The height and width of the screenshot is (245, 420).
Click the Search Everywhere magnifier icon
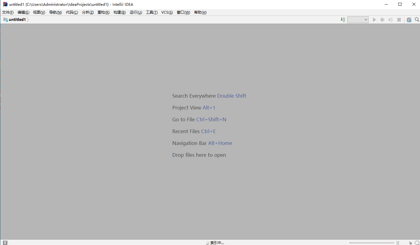417,20
